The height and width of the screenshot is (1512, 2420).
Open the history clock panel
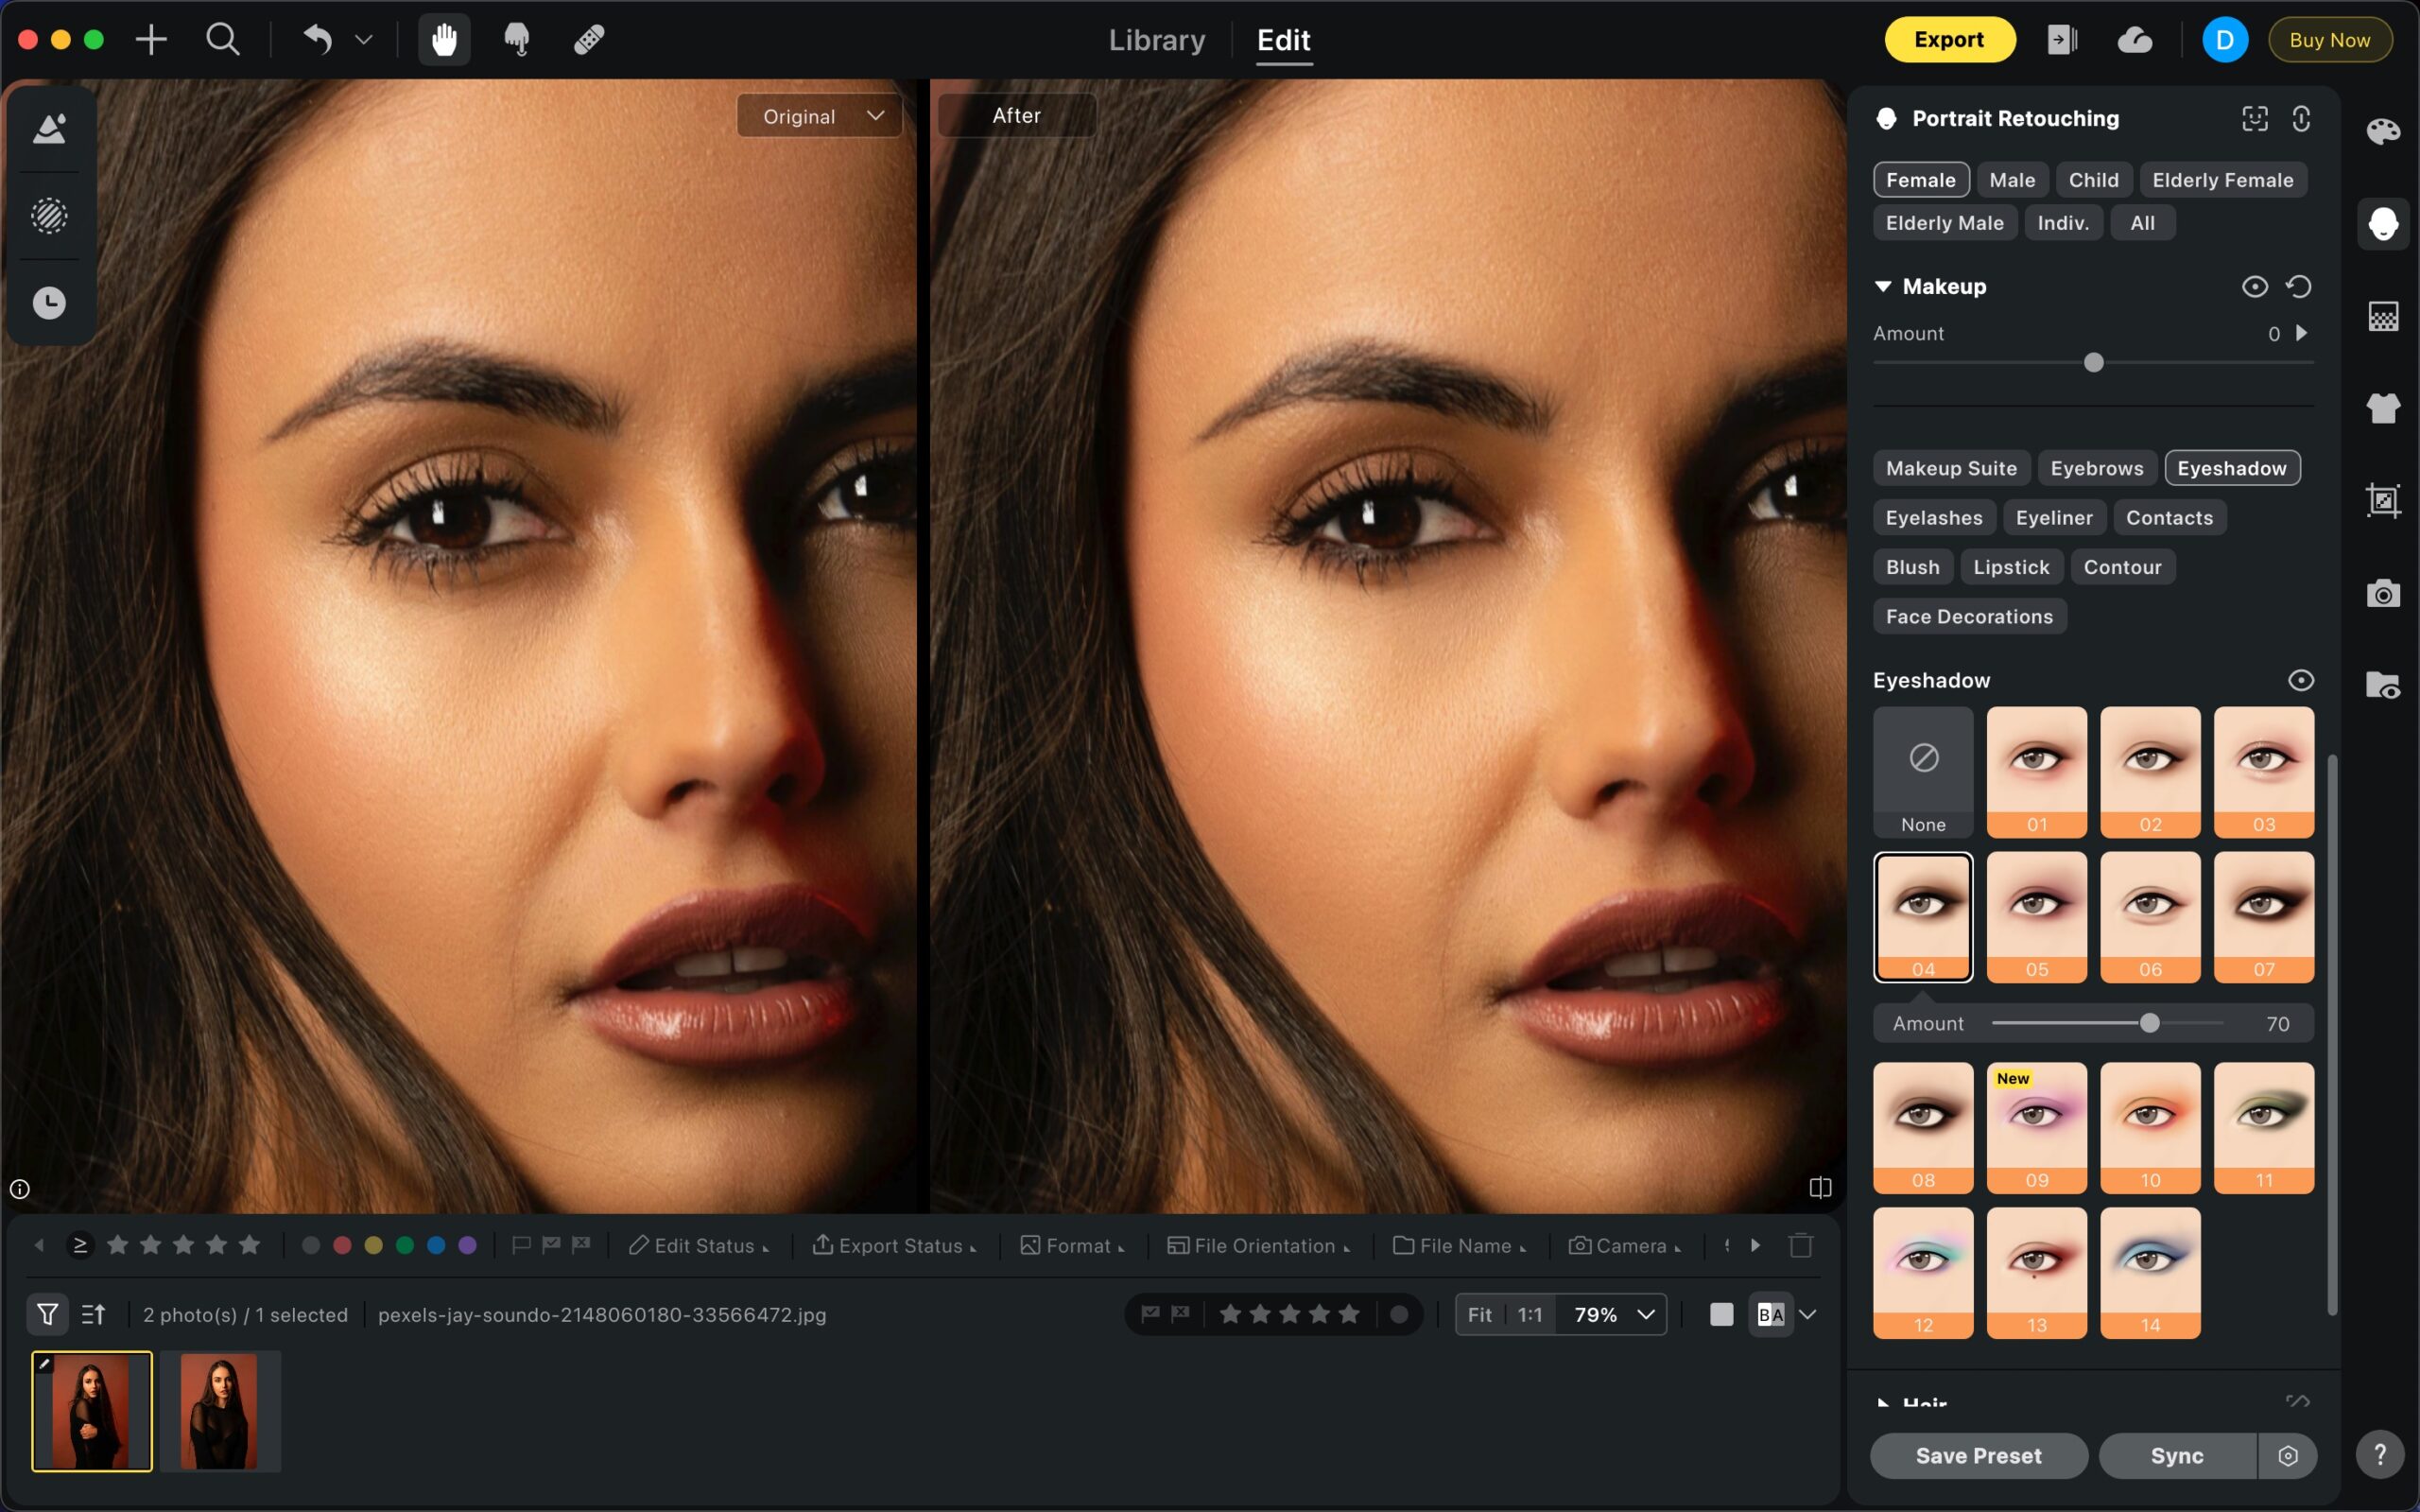tap(49, 303)
